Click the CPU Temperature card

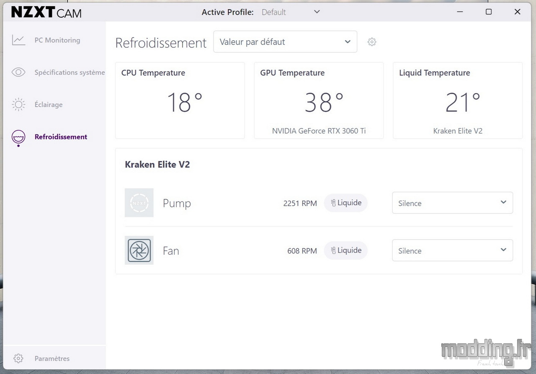point(180,101)
